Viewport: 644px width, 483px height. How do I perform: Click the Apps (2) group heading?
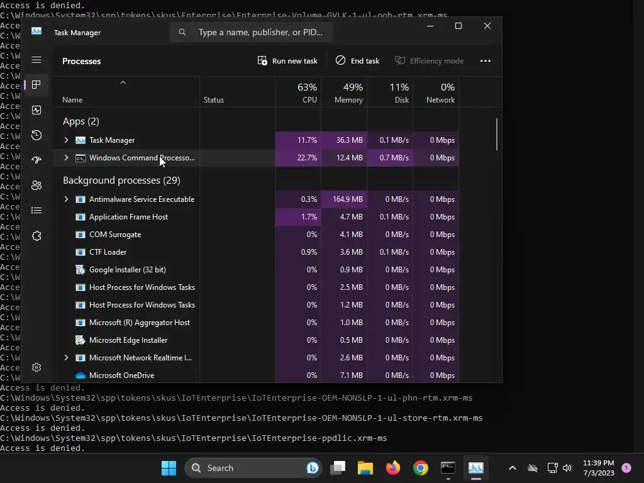[x=81, y=121]
